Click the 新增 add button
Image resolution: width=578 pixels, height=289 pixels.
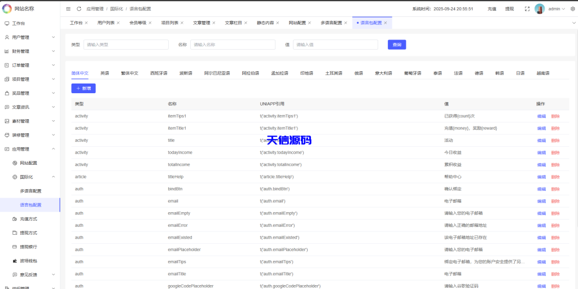pyautogui.click(x=84, y=89)
